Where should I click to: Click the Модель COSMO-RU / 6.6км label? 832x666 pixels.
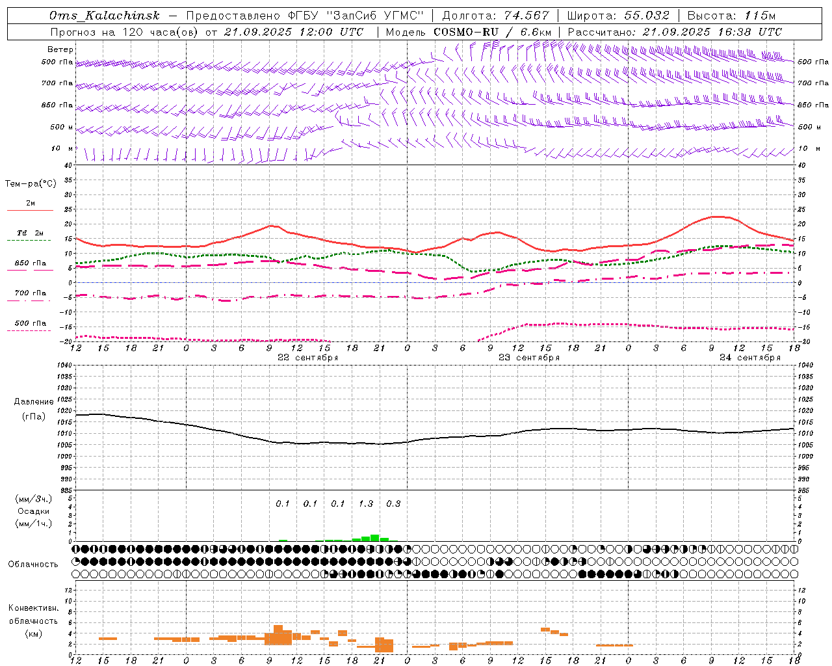[x=468, y=32]
